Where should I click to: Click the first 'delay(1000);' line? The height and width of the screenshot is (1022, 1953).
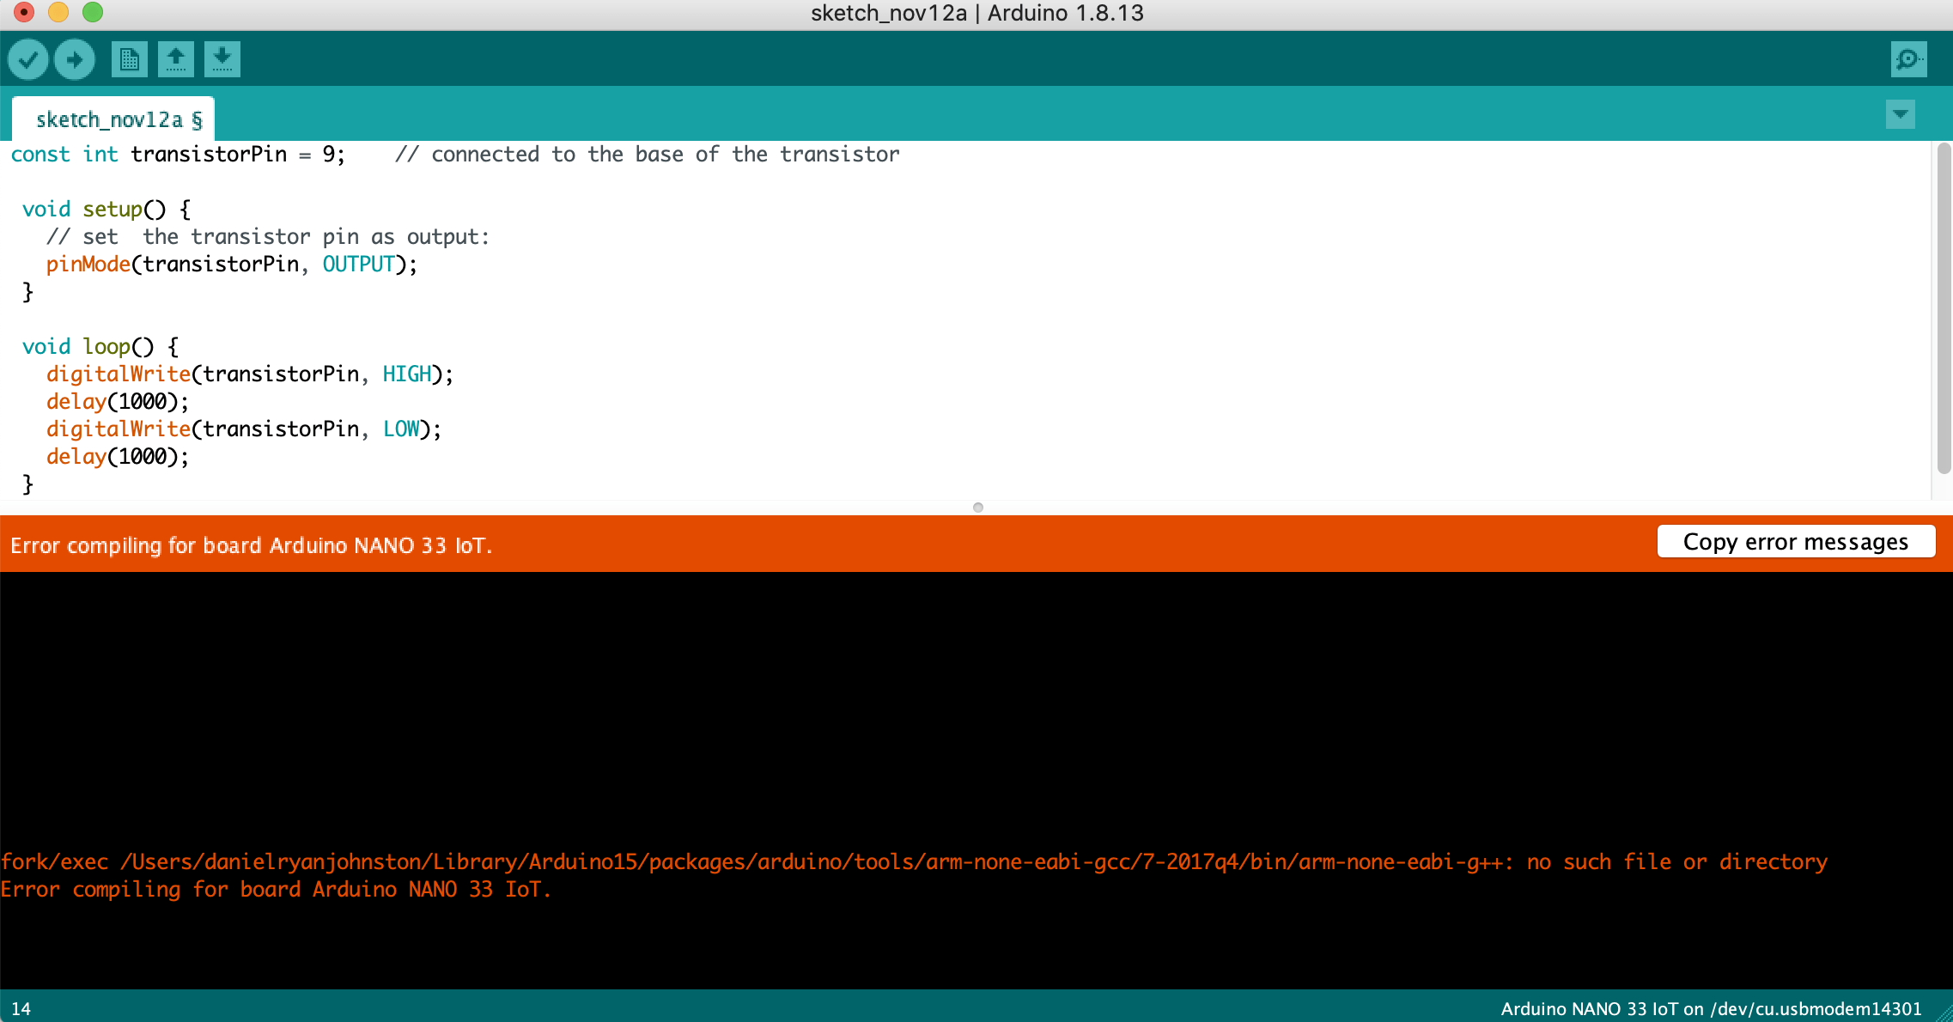point(118,402)
